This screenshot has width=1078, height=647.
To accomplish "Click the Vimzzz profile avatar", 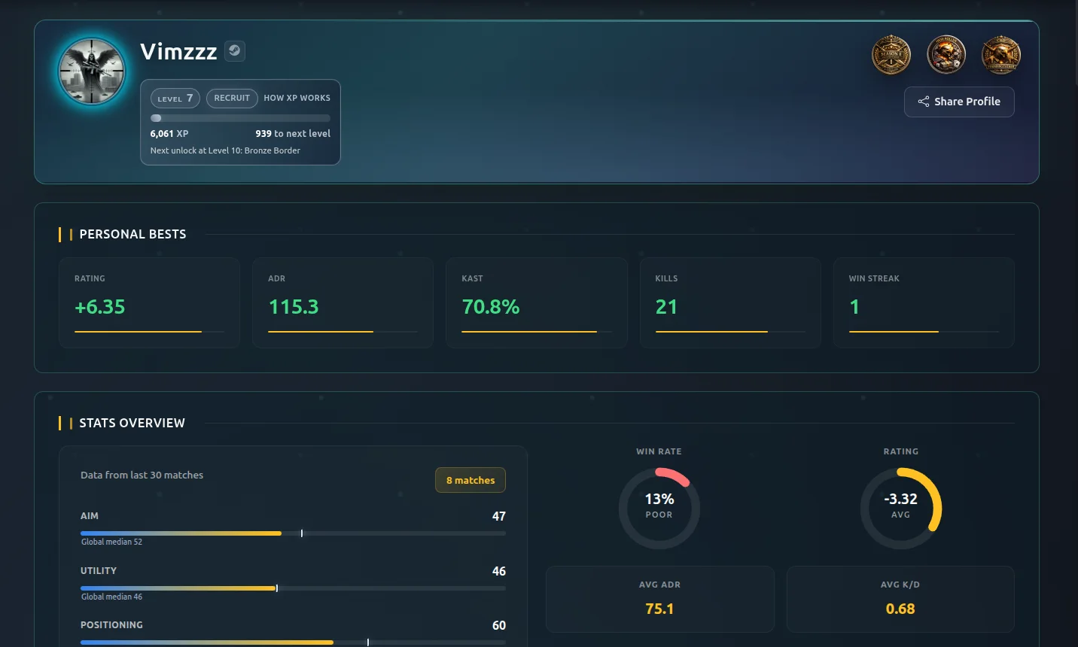I will point(93,71).
